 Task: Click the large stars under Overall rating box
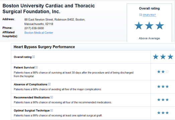(149, 26)
